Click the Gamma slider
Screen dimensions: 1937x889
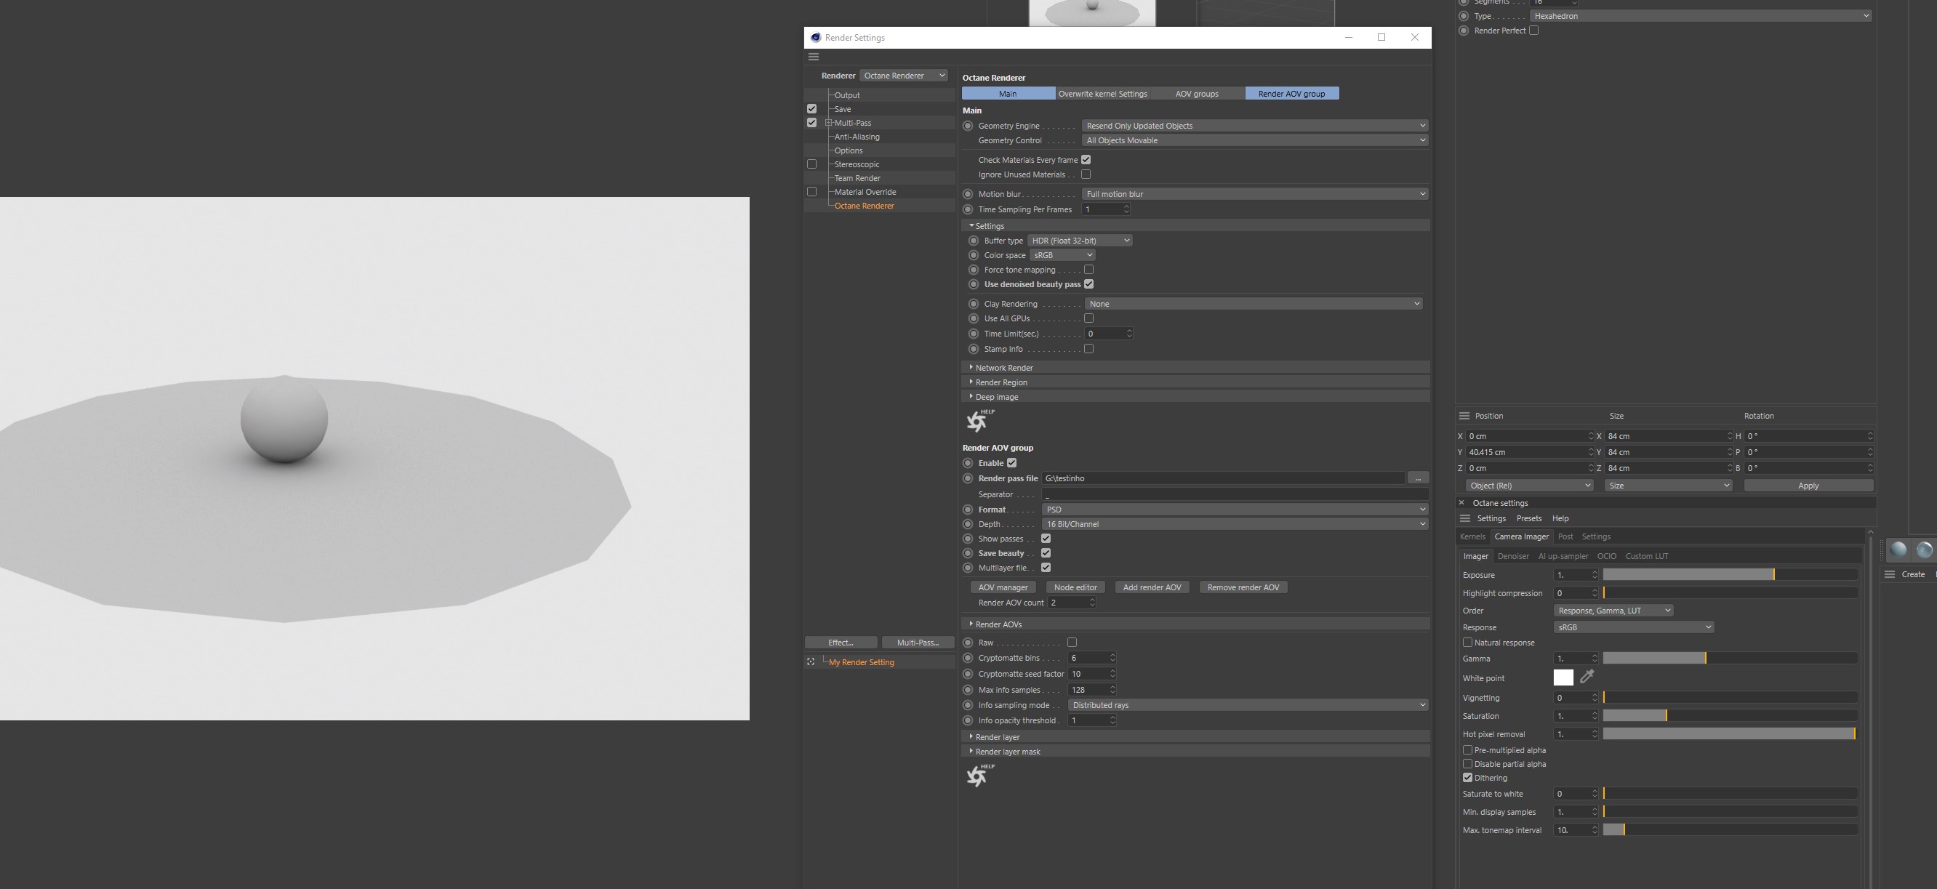coord(1731,659)
